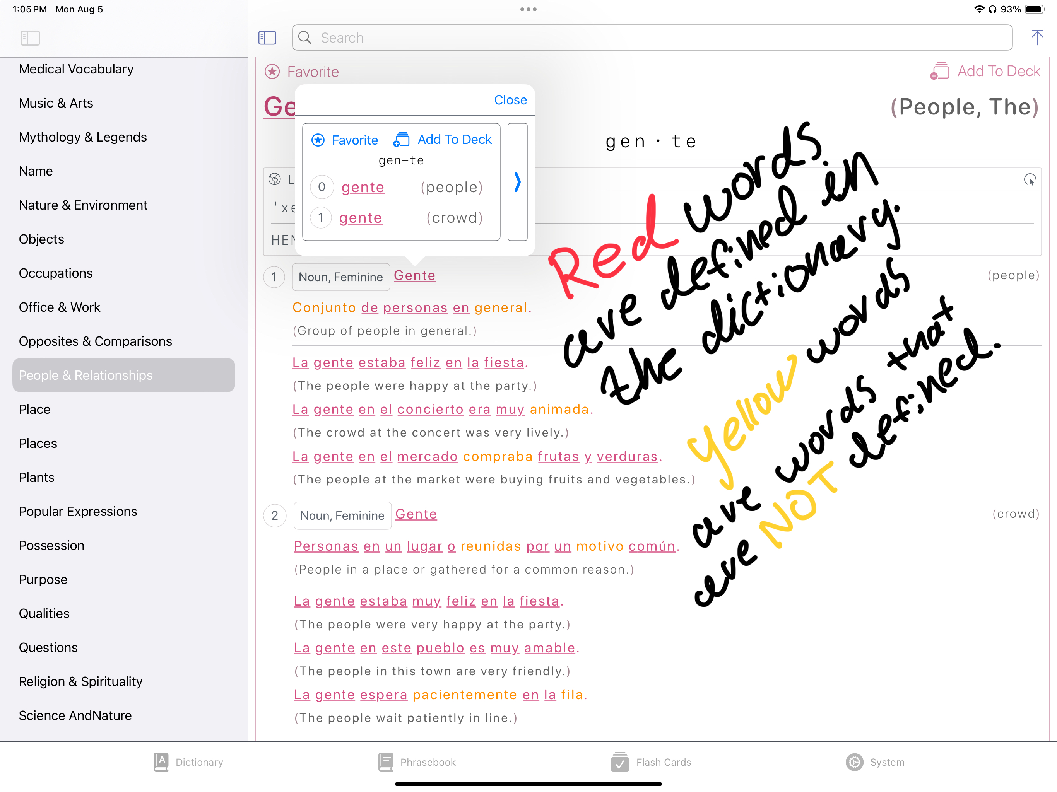Click the Add To Deck icon in header
The image size is (1057, 792).
tap(939, 71)
